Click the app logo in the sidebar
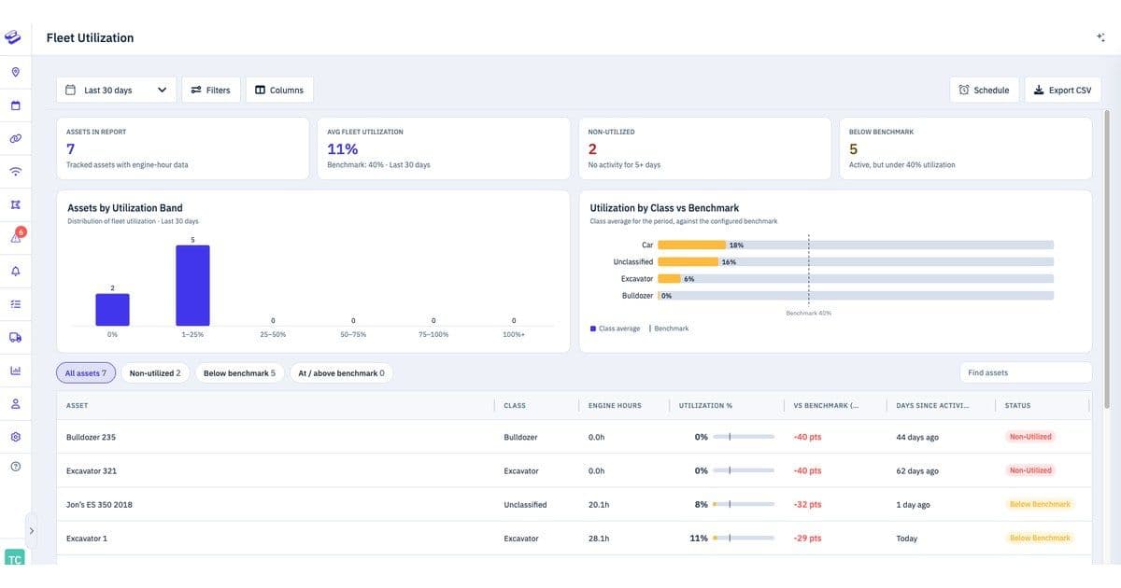This screenshot has height=588, width=1121. point(13,38)
